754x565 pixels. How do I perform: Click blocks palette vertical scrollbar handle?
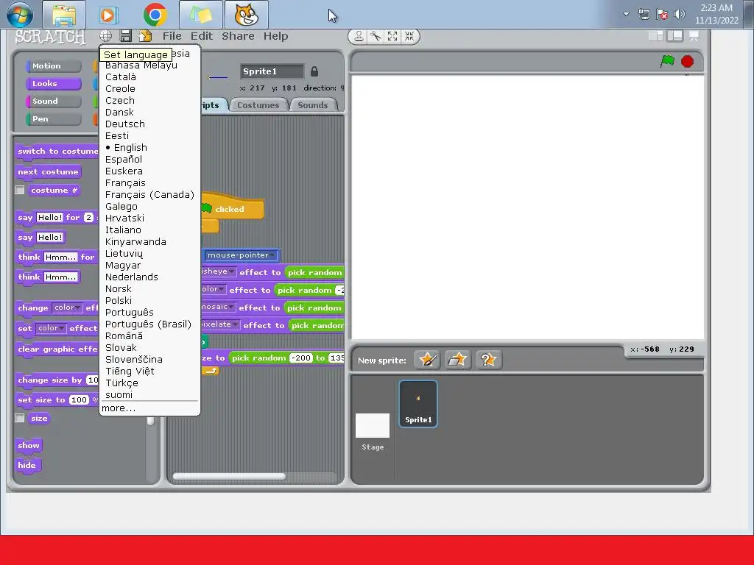pos(150,421)
